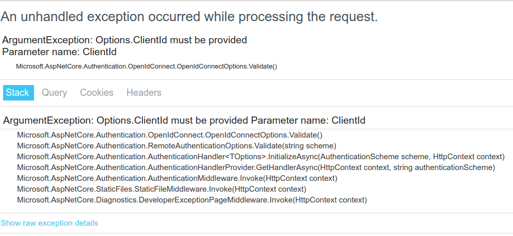
Task: Show the Headers tab
Action: [144, 93]
